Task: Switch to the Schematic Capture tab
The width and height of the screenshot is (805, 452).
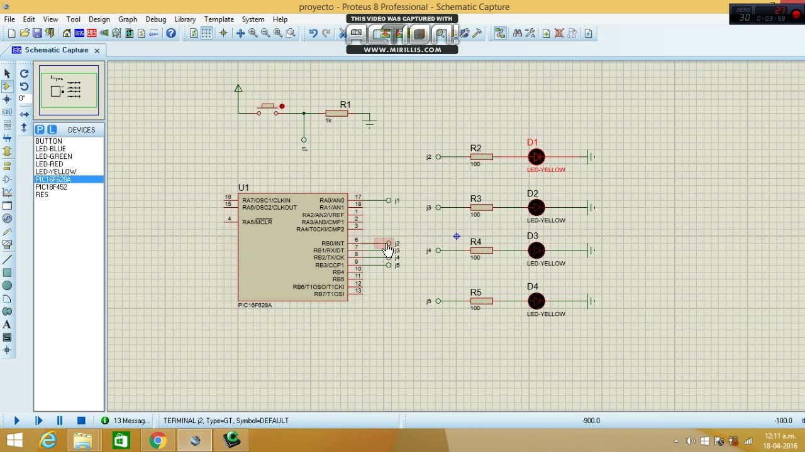Action: (x=56, y=50)
